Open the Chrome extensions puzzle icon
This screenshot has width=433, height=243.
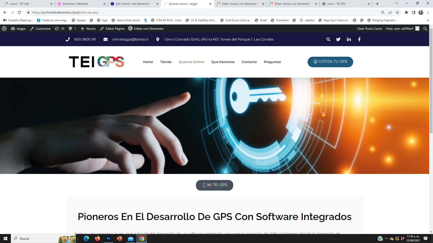tap(406, 12)
